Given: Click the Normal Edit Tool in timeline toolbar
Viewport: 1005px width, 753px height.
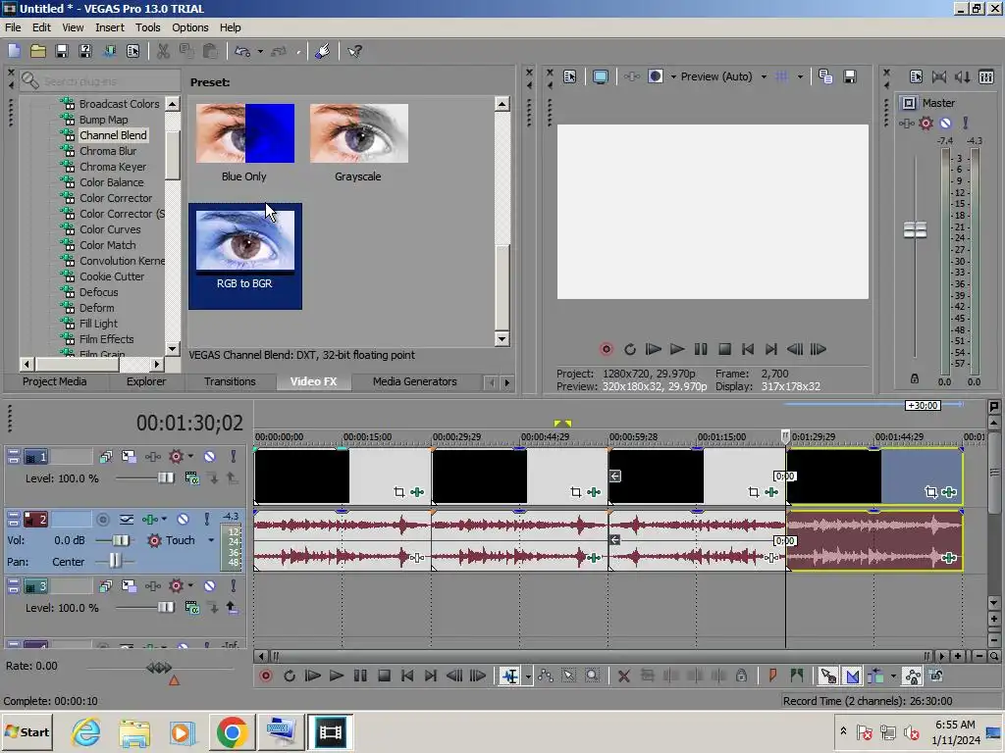Looking at the screenshot, I should (510, 676).
